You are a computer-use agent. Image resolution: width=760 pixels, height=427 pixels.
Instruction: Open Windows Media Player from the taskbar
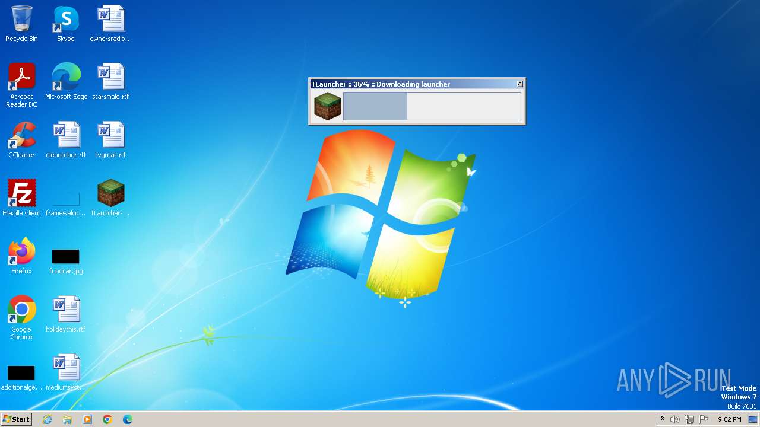click(87, 419)
